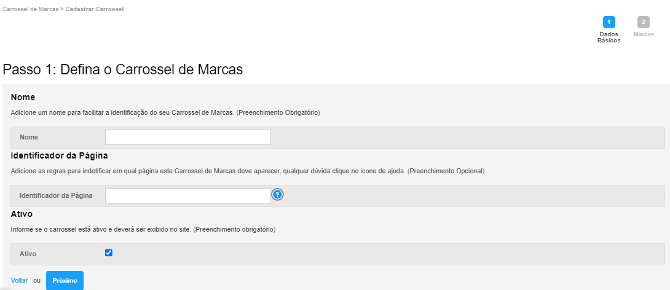Click the bold Ativo section heading
The height and width of the screenshot is (290, 670).
click(x=22, y=214)
